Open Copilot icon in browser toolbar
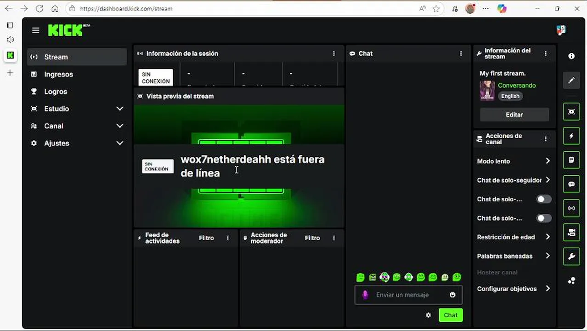587x331 pixels. [x=502, y=8]
